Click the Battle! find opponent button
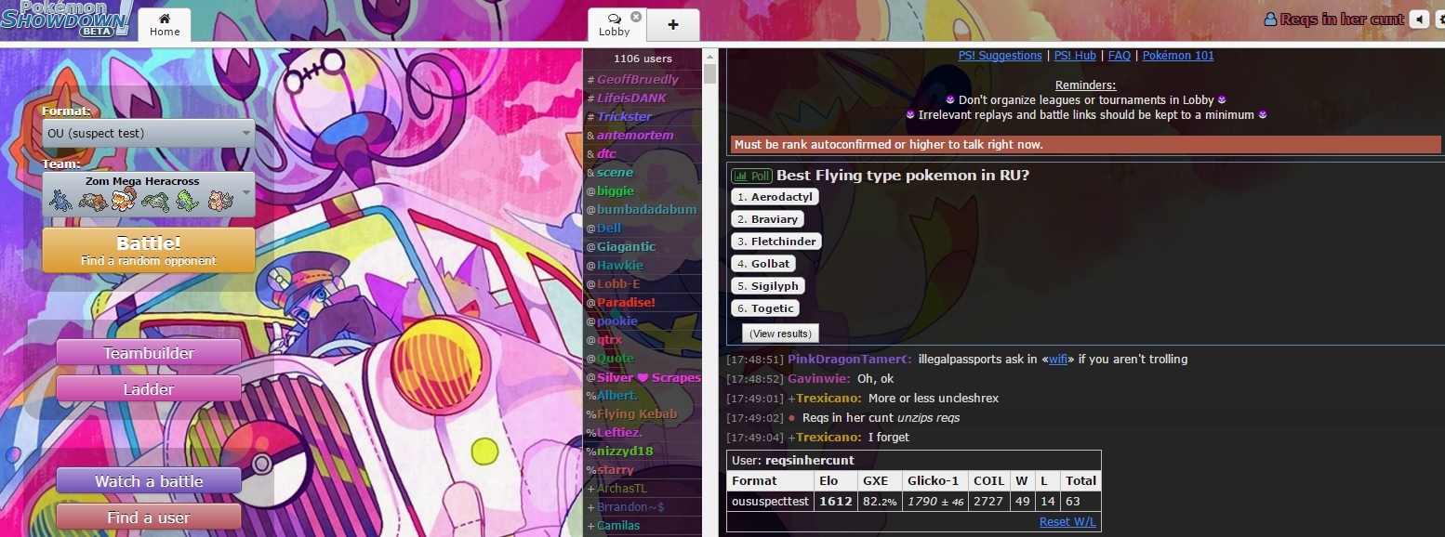 149,251
